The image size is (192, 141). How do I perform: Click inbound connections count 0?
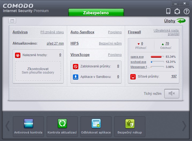click(x=142, y=44)
